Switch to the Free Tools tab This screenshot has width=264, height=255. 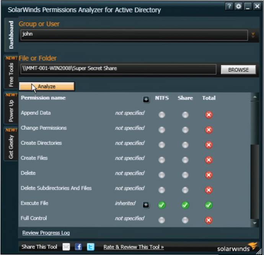pyautogui.click(x=10, y=72)
